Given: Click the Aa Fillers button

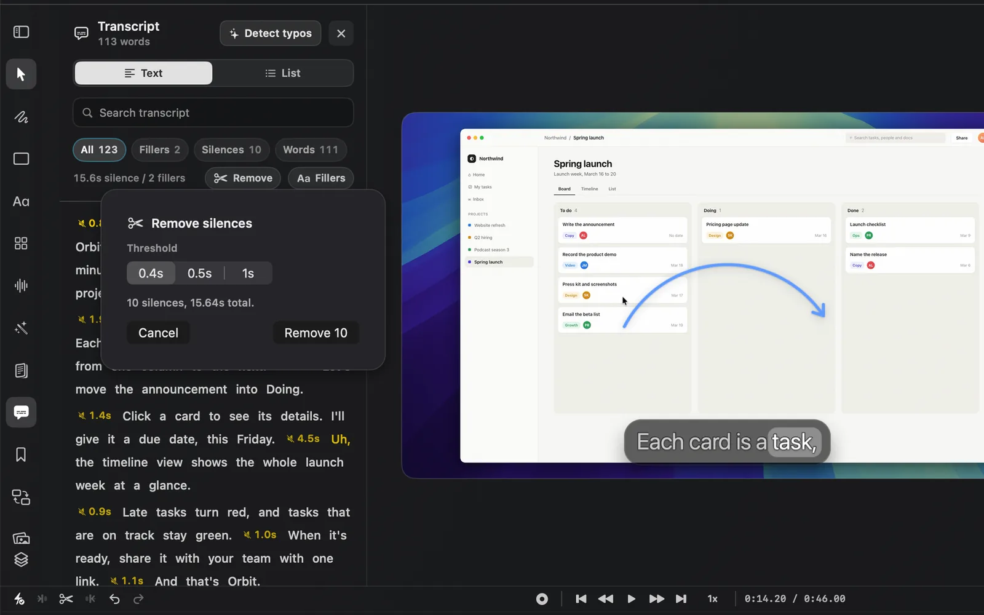Looking at the screenshot, I should click(321, 178).
